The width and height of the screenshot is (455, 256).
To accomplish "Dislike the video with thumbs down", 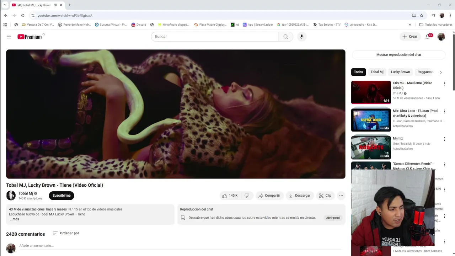I will point(247,196).
